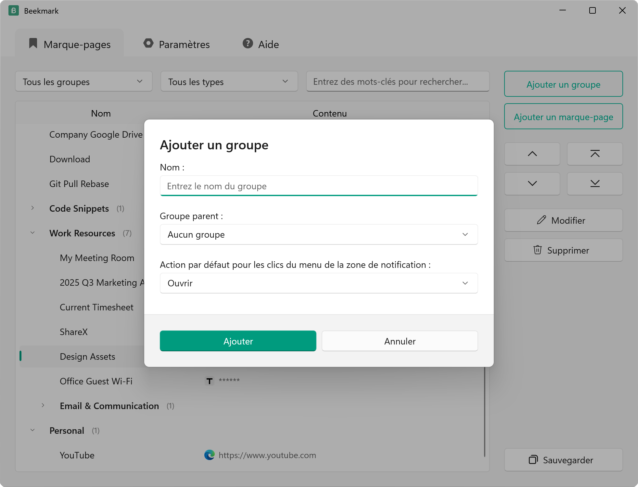Open the Tous les types dropdown
This screenshot has height=487, width=638.
click(x=229, y=81)
